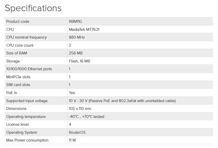218x148 pixels.
Task: Select the 10 V - 30 V voltage description
Action: (122, 101)
